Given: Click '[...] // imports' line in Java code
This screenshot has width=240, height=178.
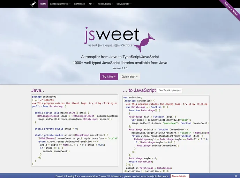Looking at the screenshot, I should pos(43,100).
